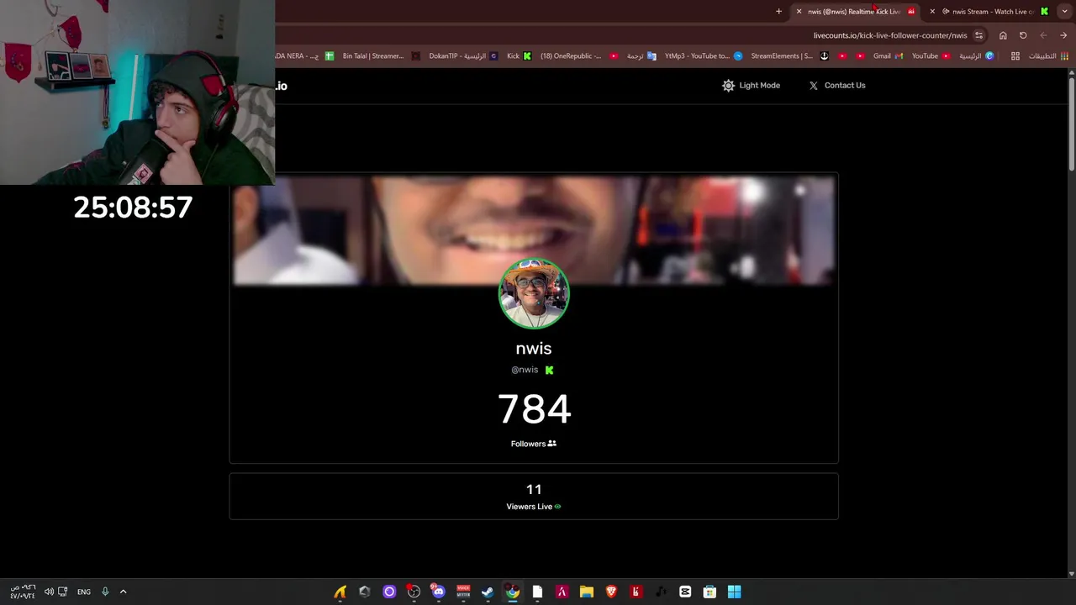Reload the livecounts page
1076x605 pixels.
[1023, 35]
